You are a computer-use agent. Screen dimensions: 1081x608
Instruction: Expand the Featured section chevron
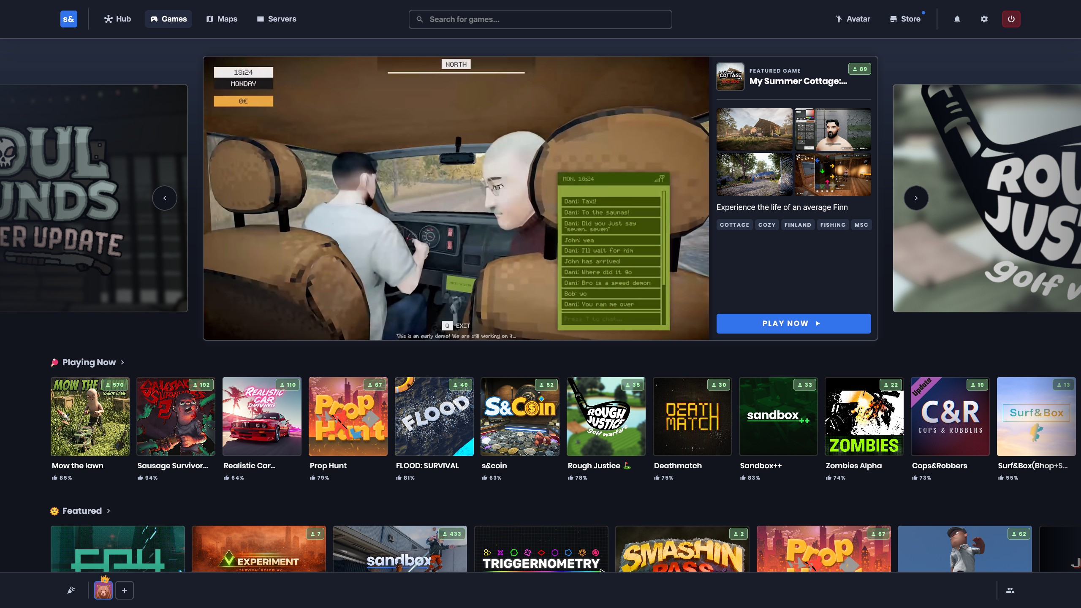pyautogui.click(x=109, y=511)
